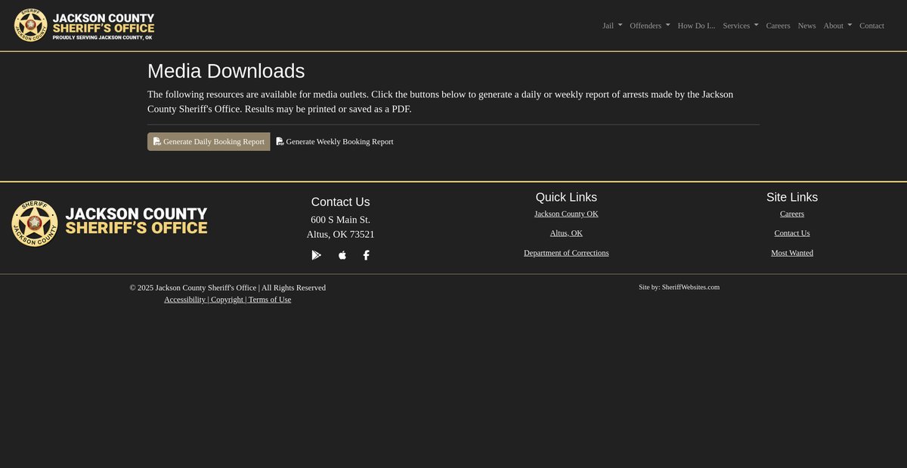
Task: Open the Accessibility footer link
Action: point(184,300)
